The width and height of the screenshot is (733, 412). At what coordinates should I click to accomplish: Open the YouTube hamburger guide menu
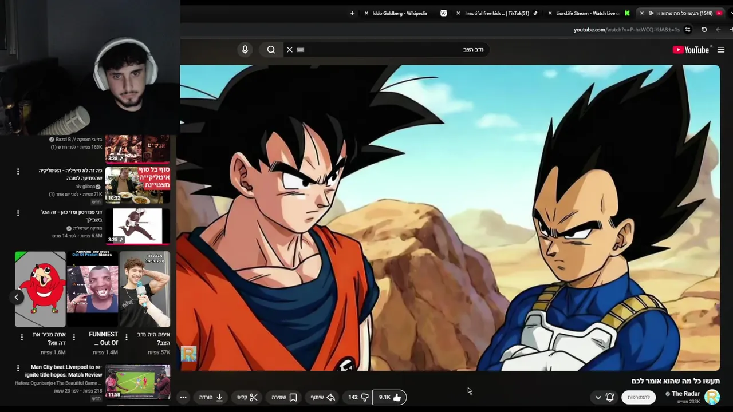click(721, 50)
